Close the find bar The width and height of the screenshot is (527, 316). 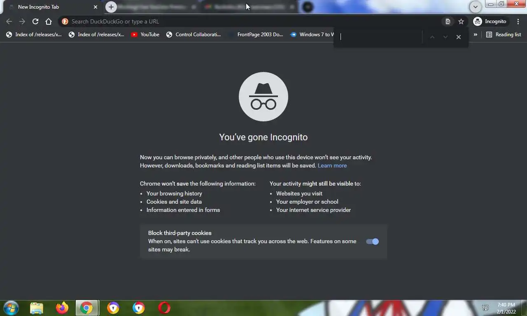pos(458,37)
